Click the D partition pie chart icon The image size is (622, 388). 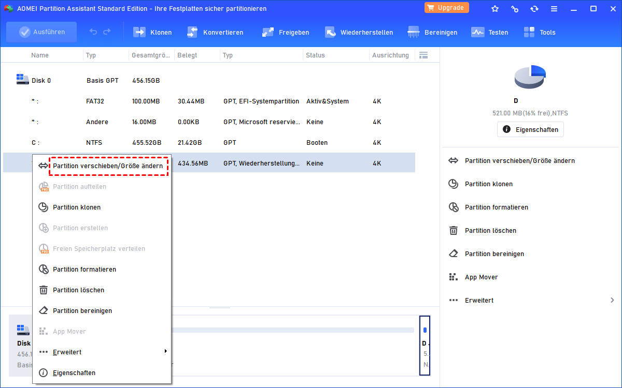pos(530,77)
